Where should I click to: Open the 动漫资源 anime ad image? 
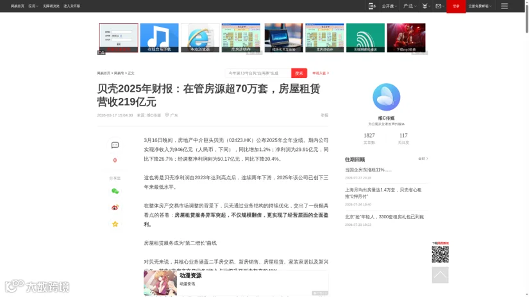[x=160, y=283]
